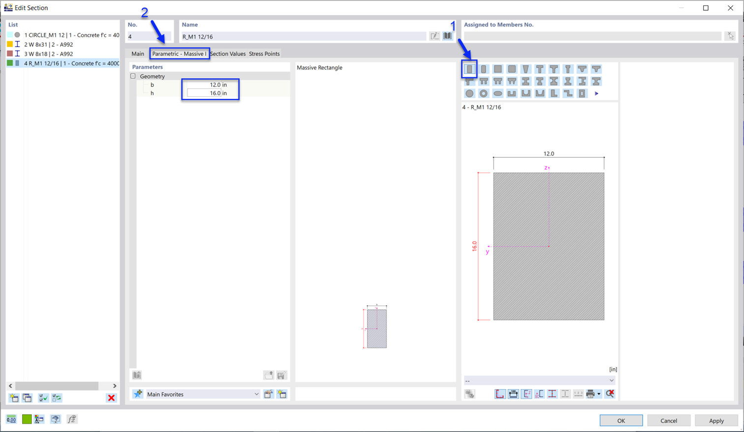
Task: Select the solid circle section shape icon
Action: pos(469,93)
